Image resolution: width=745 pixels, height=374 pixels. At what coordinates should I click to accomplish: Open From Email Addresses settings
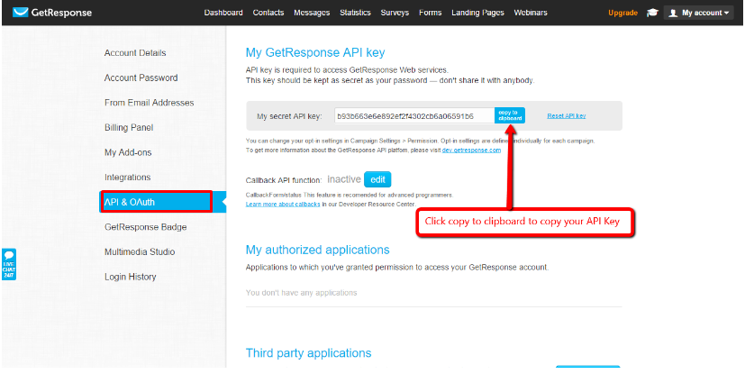coord(149,103)
